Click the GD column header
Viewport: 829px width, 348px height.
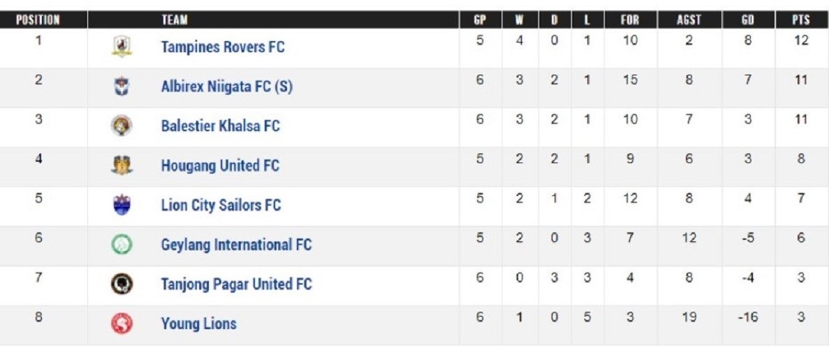coord(748,20)
